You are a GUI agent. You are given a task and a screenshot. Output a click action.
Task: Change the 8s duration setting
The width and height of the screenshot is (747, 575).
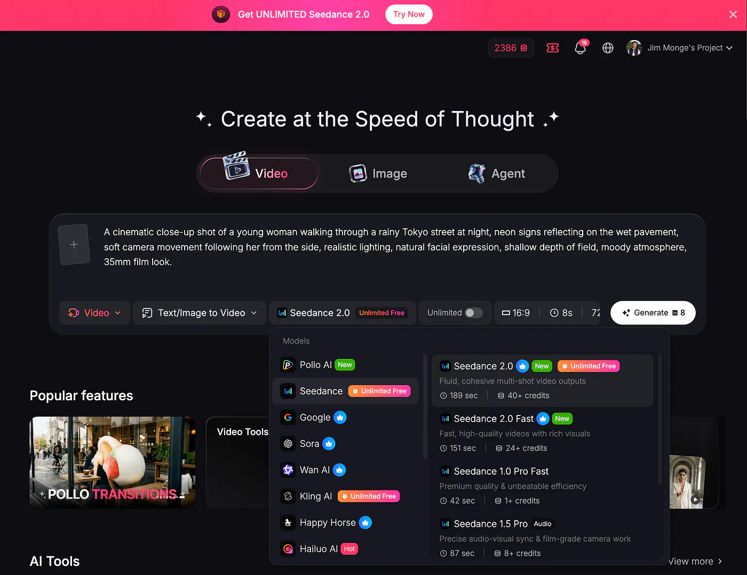[561, 313]
